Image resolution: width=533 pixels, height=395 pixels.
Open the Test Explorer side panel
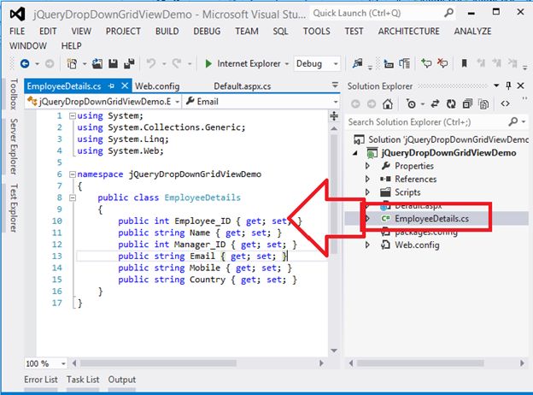pyautogui.click(x=14, y=208)
